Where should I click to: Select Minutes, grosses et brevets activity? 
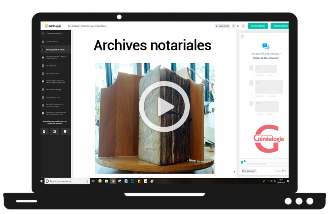point(56,50)
